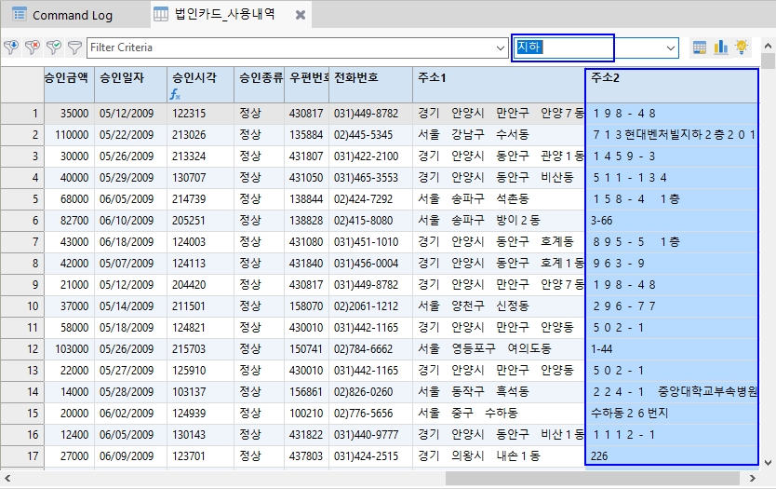Click the vertical scrollbar thumb
Image resolution: width=776 pixels, height=489 pixels.
tap(768, 61)
